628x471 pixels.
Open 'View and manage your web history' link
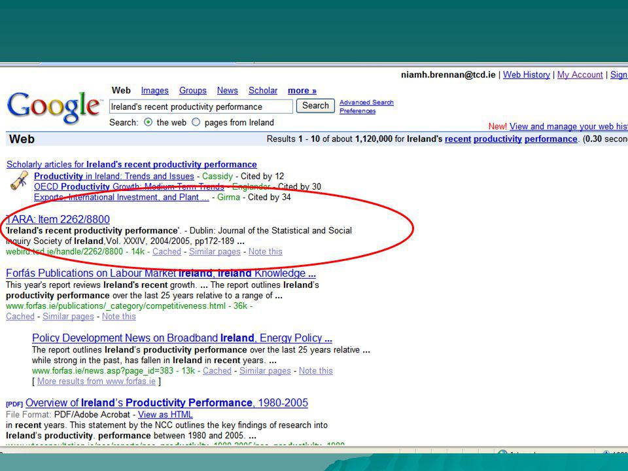click(568, 126)
